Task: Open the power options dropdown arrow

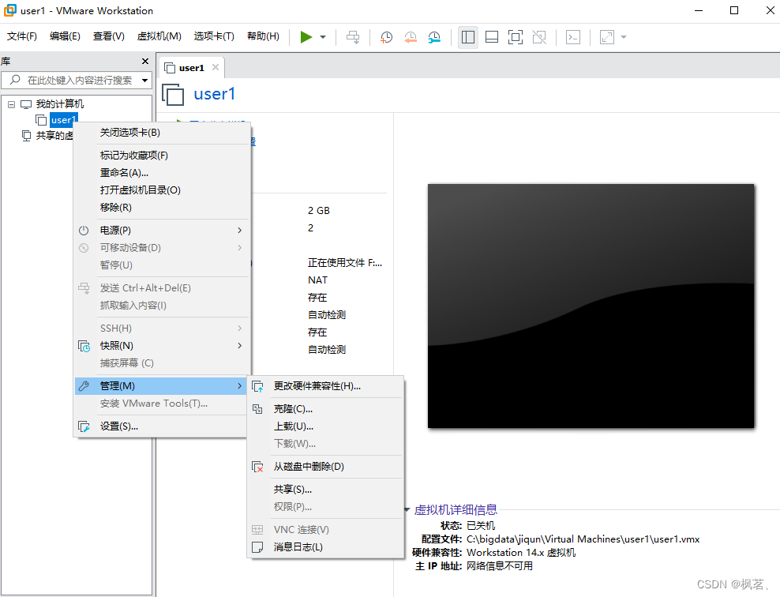Action: pyautogui.click(x=323, y=37)
